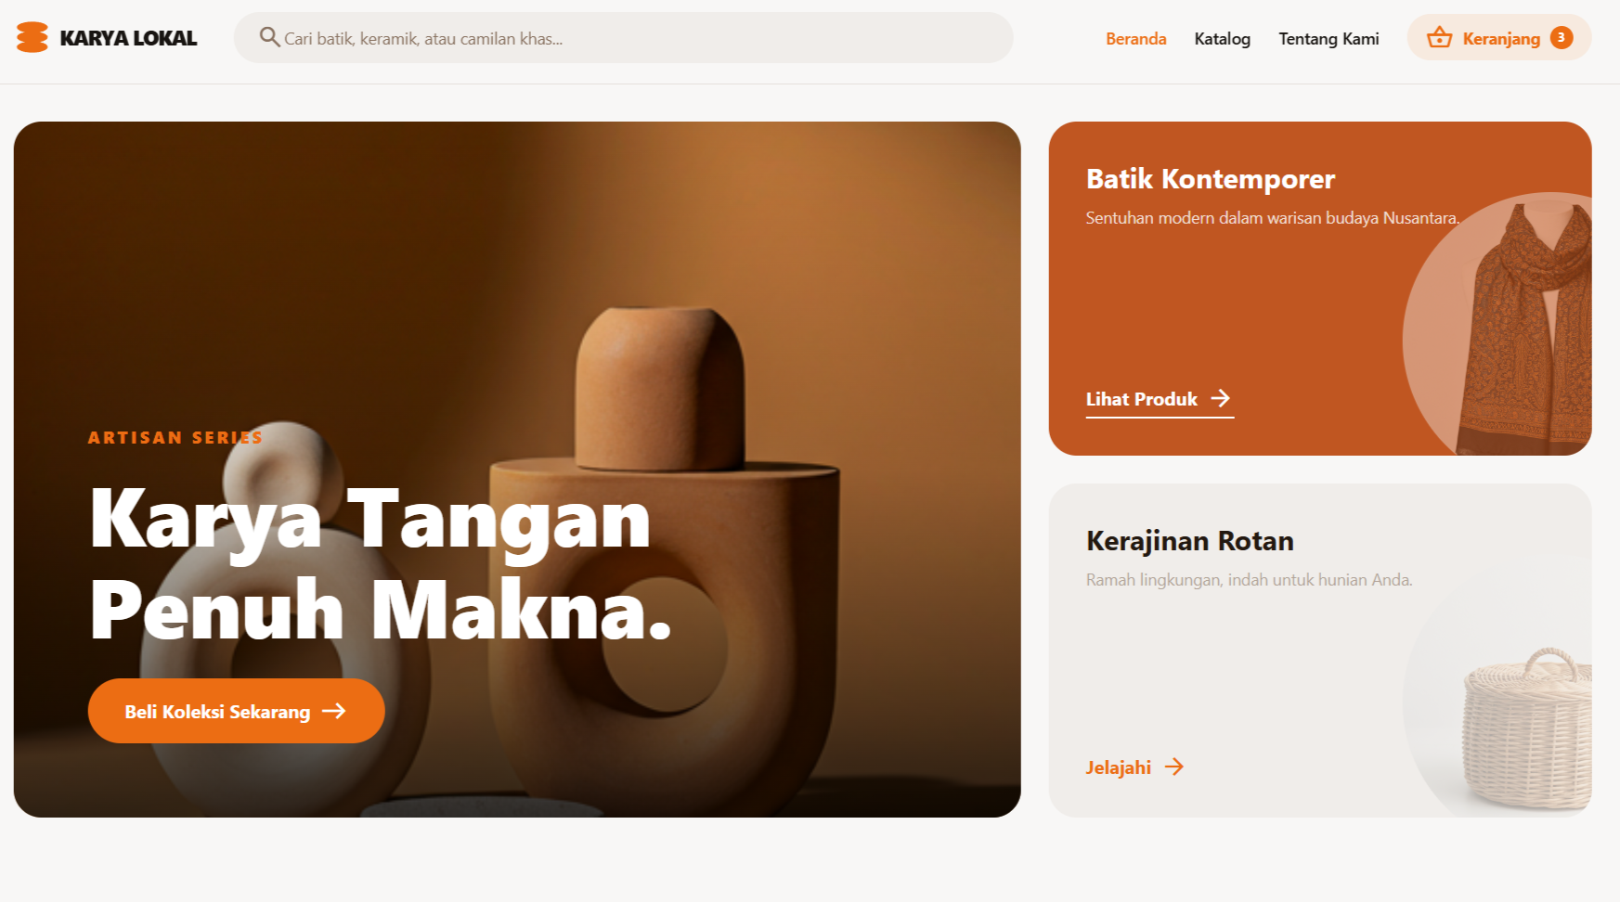Click the Kerajinan Rotan card heading
This screenshot has width=1620, height=902.
click(1190, 541)
